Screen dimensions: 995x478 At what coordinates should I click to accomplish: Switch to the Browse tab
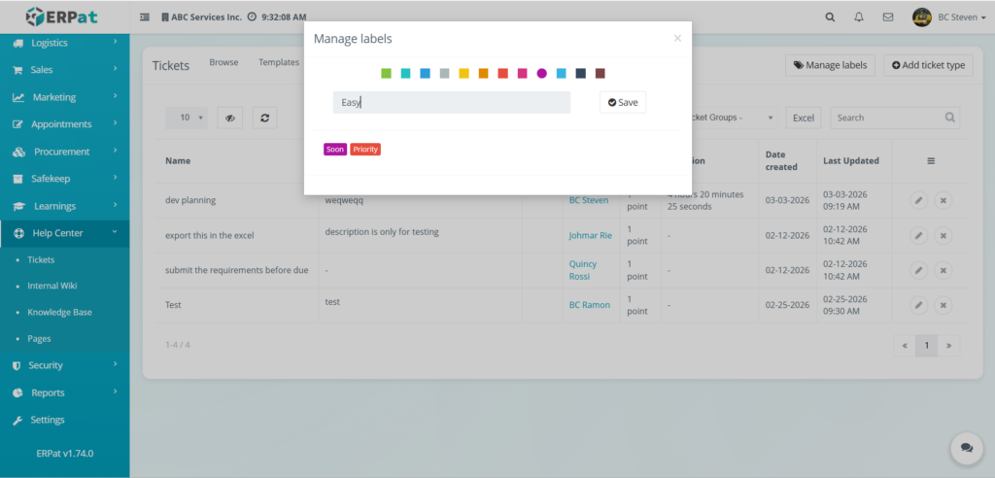point(224,62)
